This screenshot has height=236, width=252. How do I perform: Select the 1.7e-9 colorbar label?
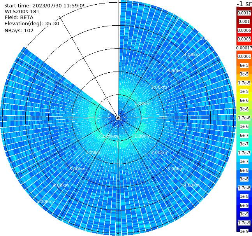click(244, 223)
